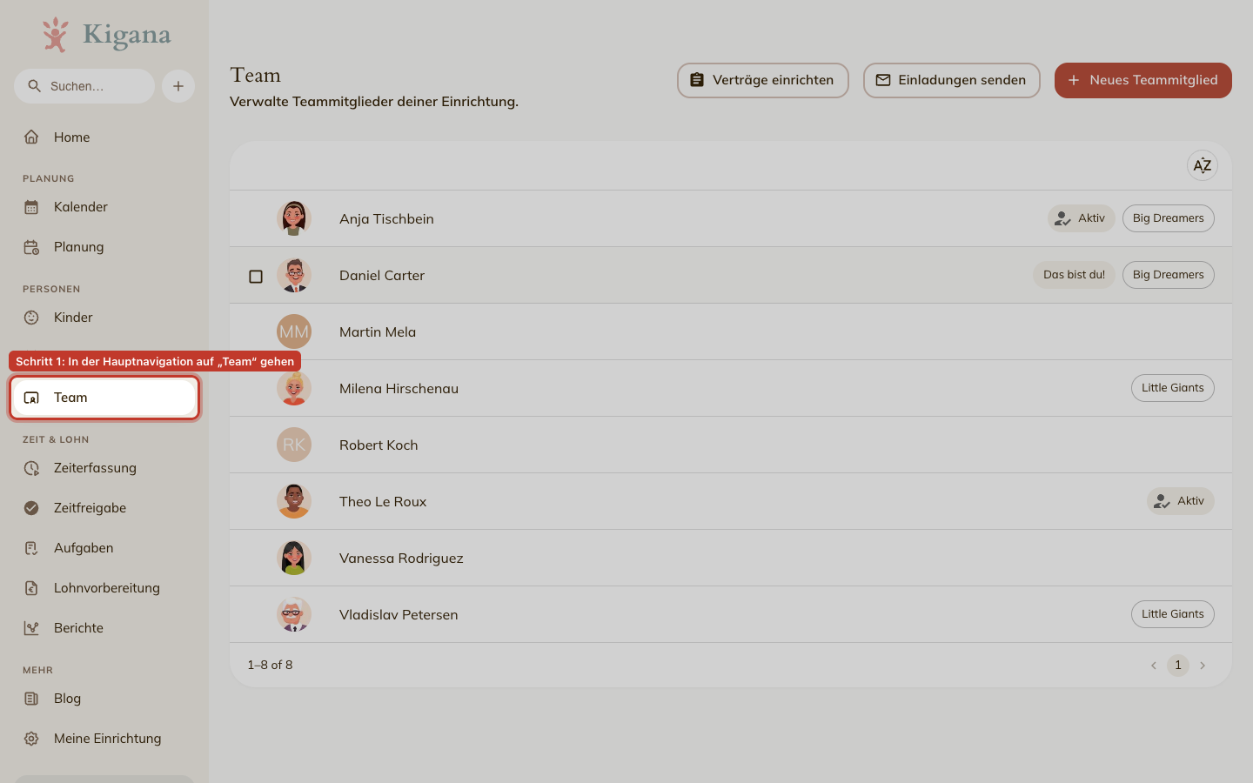Click the A-Z sort icon
Image resolution: width=1253 pixels, height=783 pixels.
point(1202,165)
